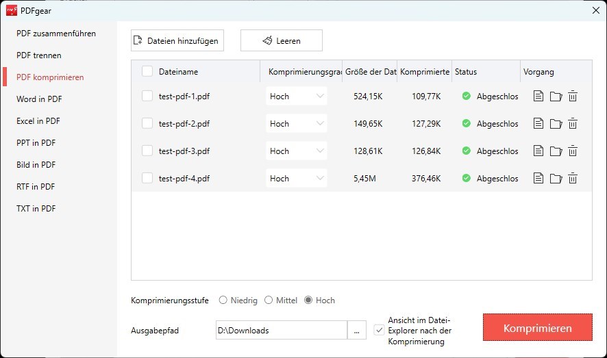
Task: Delete test-pdf-2.pdf from the list
Action: pos(573,123)
